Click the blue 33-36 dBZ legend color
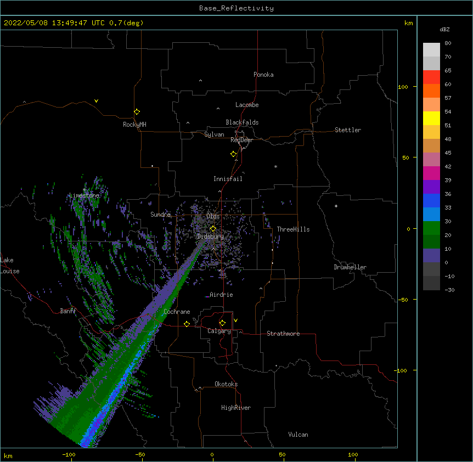This screenshot has height=462, width=473. pos(431,200)
